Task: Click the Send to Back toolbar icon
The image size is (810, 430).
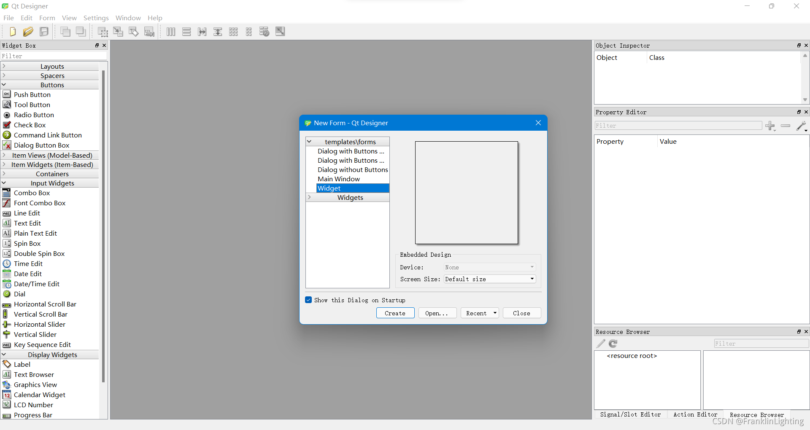Action: [65, 32]
